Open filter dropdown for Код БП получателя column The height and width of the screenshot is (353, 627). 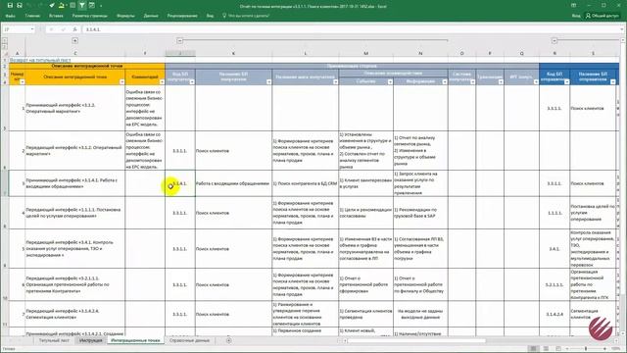click(192, 82)
